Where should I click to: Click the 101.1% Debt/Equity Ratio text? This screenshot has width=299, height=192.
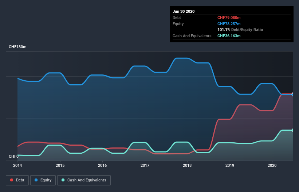coord(240,30)
